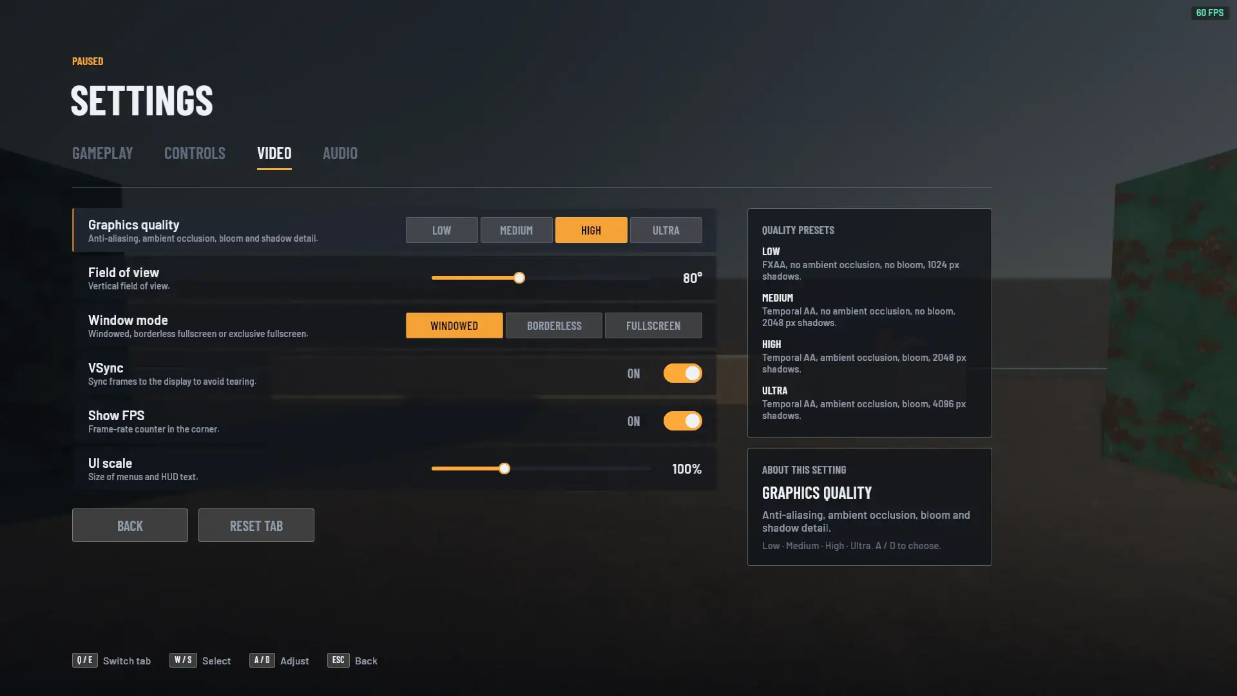Click the A/D adjust key hint
Viewport: 1237px width, 696px height.
coord(262,660)
